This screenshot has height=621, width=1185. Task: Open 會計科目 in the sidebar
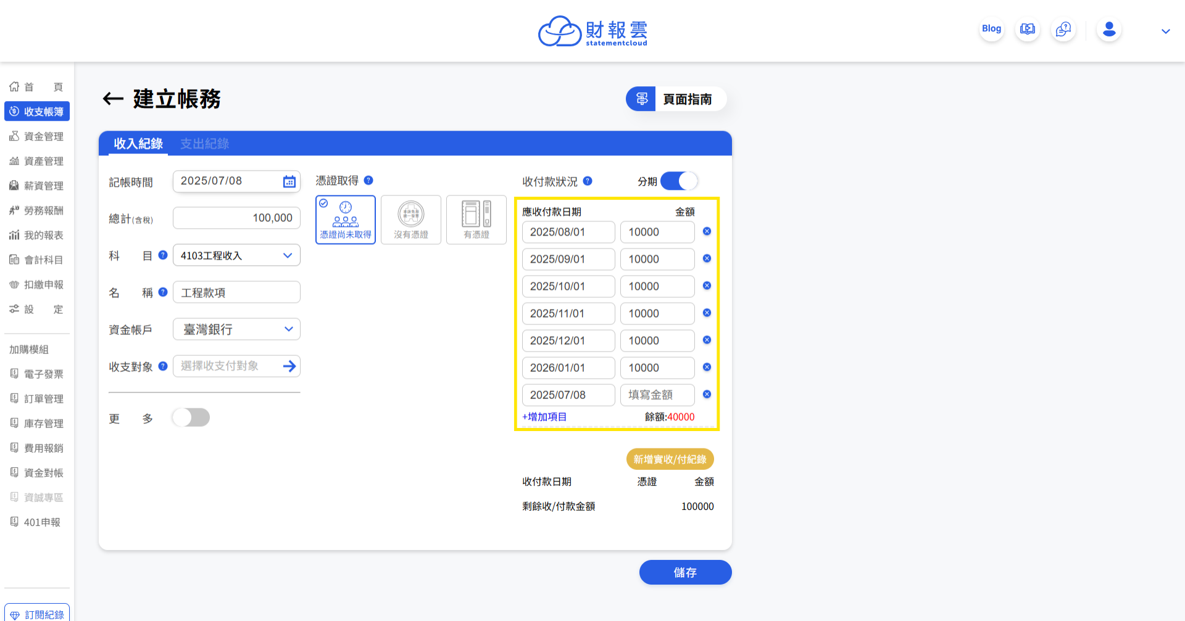36,260
